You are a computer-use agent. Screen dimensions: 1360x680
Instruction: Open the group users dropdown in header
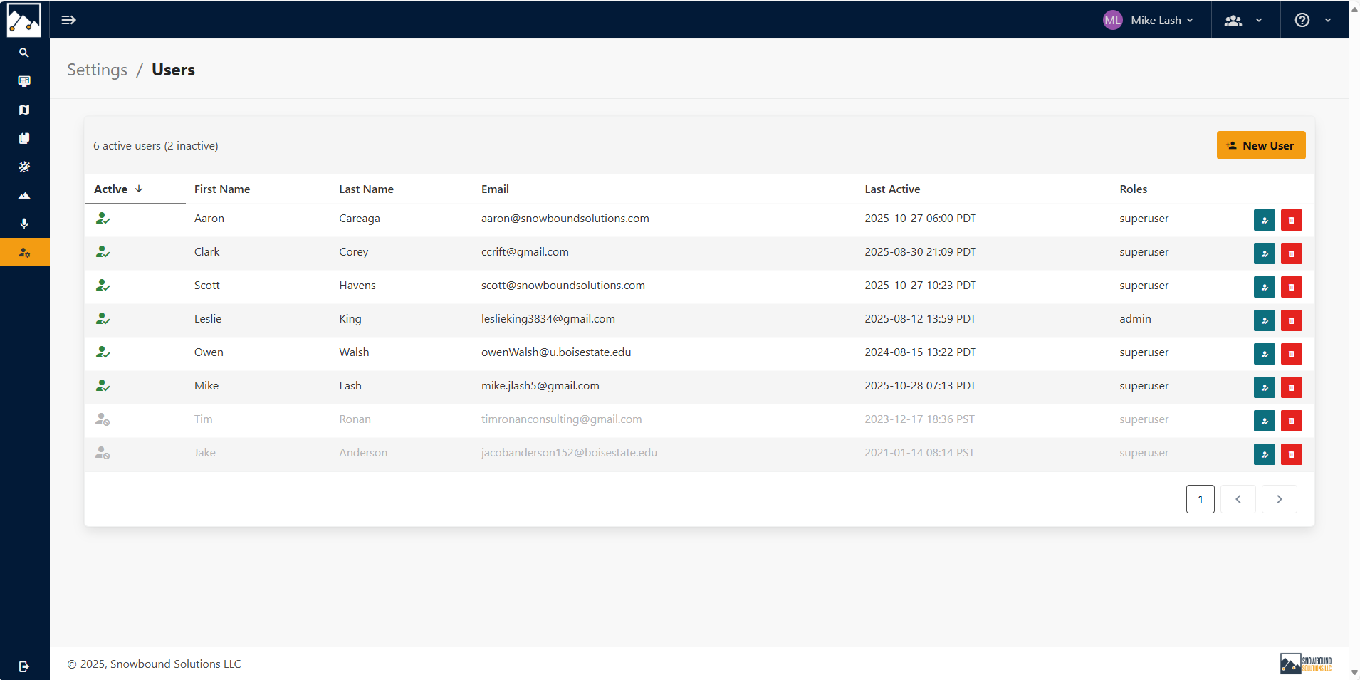click(1243, 20)
